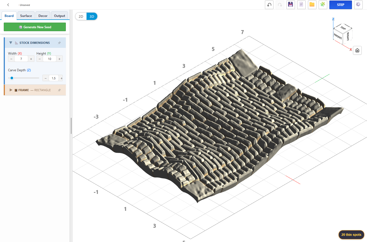Go back with the left chevron

point(8,5)
